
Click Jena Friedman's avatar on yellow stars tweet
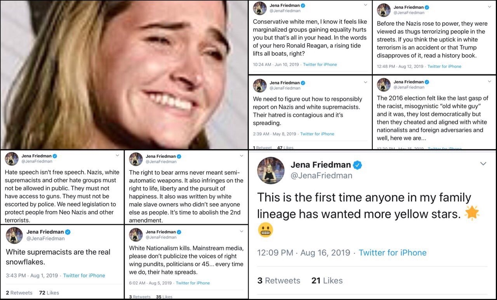271,170
